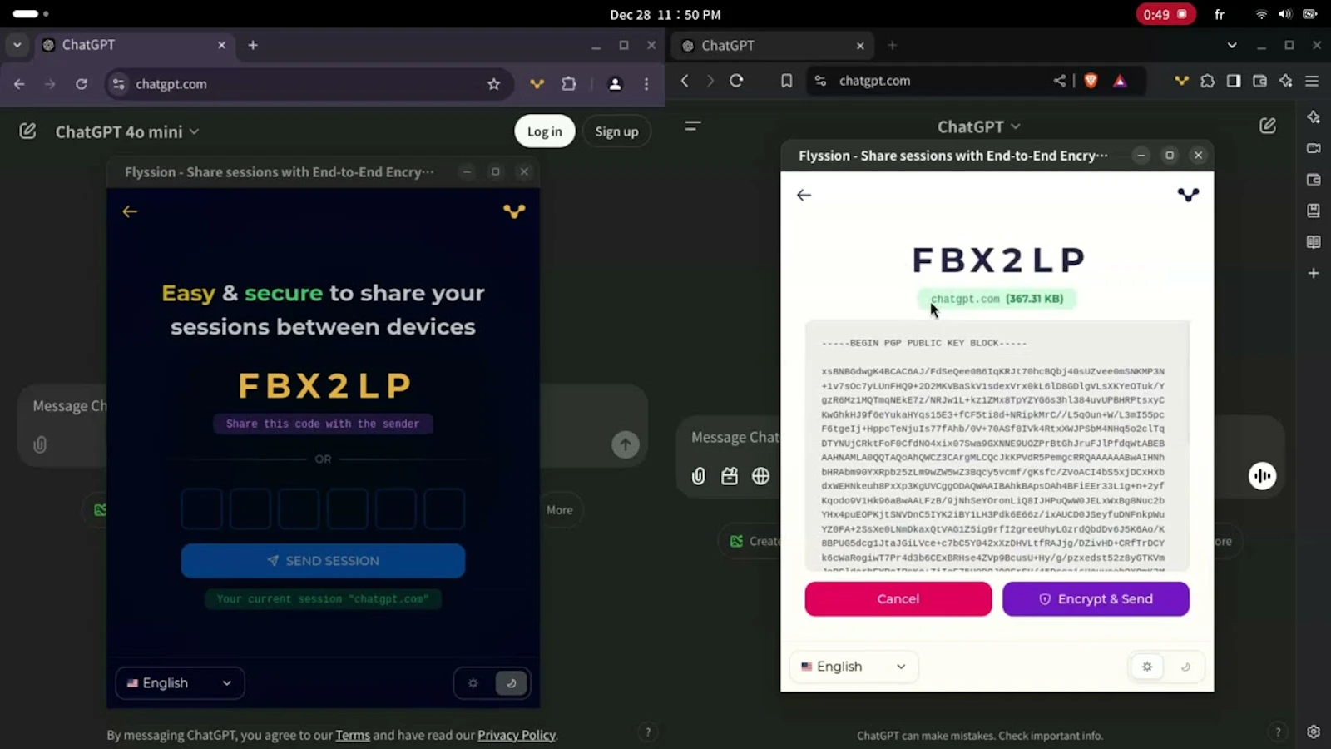Select dark theme moon in light Flyssion popup
Viewport: 1331px width, 749px height.
(x=1185, y=667)
